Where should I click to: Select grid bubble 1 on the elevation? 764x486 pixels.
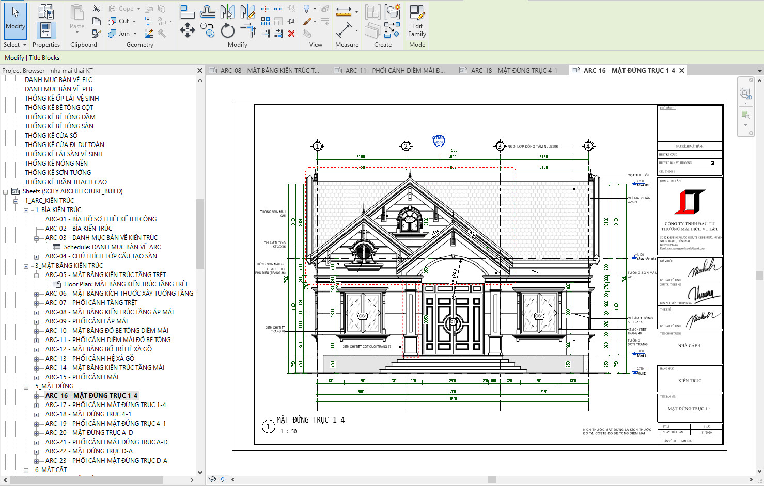(318, 146)
